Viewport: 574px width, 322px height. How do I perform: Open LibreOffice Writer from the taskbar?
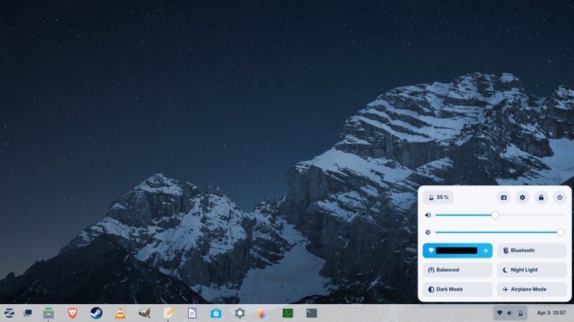(x=192, y=313)
